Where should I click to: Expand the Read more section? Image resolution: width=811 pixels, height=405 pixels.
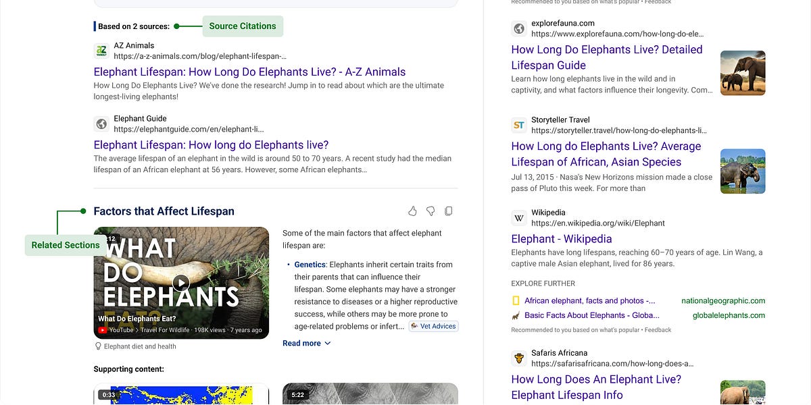(x=306, y=343)
